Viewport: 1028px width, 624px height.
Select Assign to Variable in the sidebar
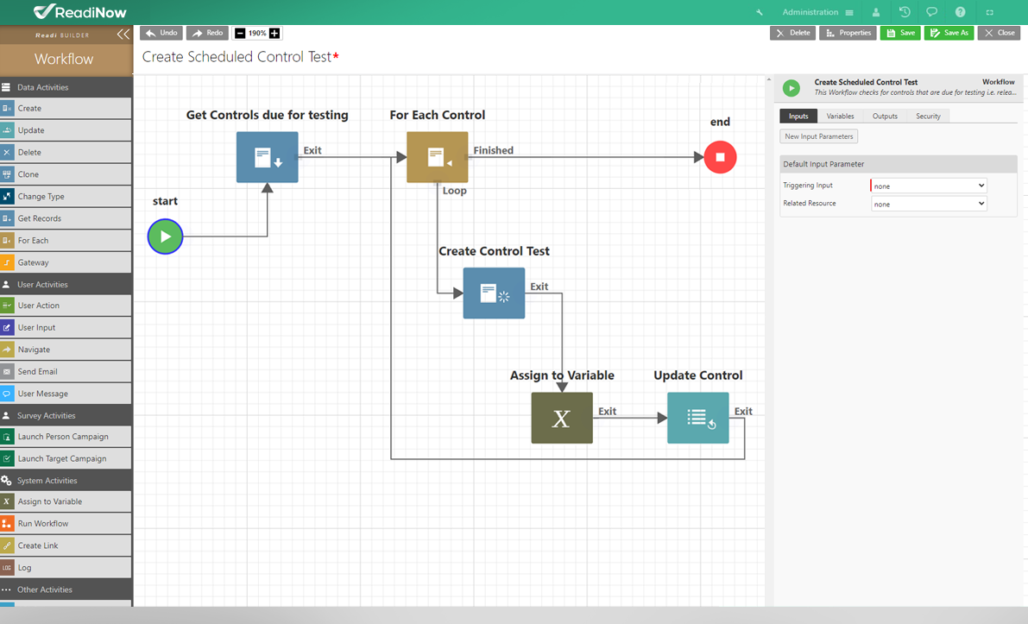(x=66, y=501)
